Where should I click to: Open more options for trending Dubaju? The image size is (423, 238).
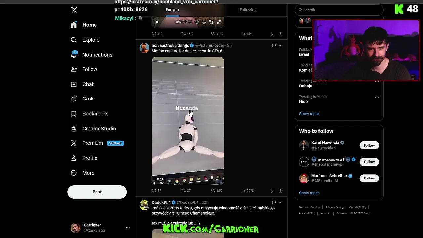point(377,82)
